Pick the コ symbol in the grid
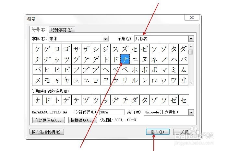This screenshot has height=151, width=227. [57, 49]
